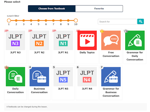Click 'Grammar for Business Conversation' label text
This screenshot has width=150, height=112.
click(111, 92)
